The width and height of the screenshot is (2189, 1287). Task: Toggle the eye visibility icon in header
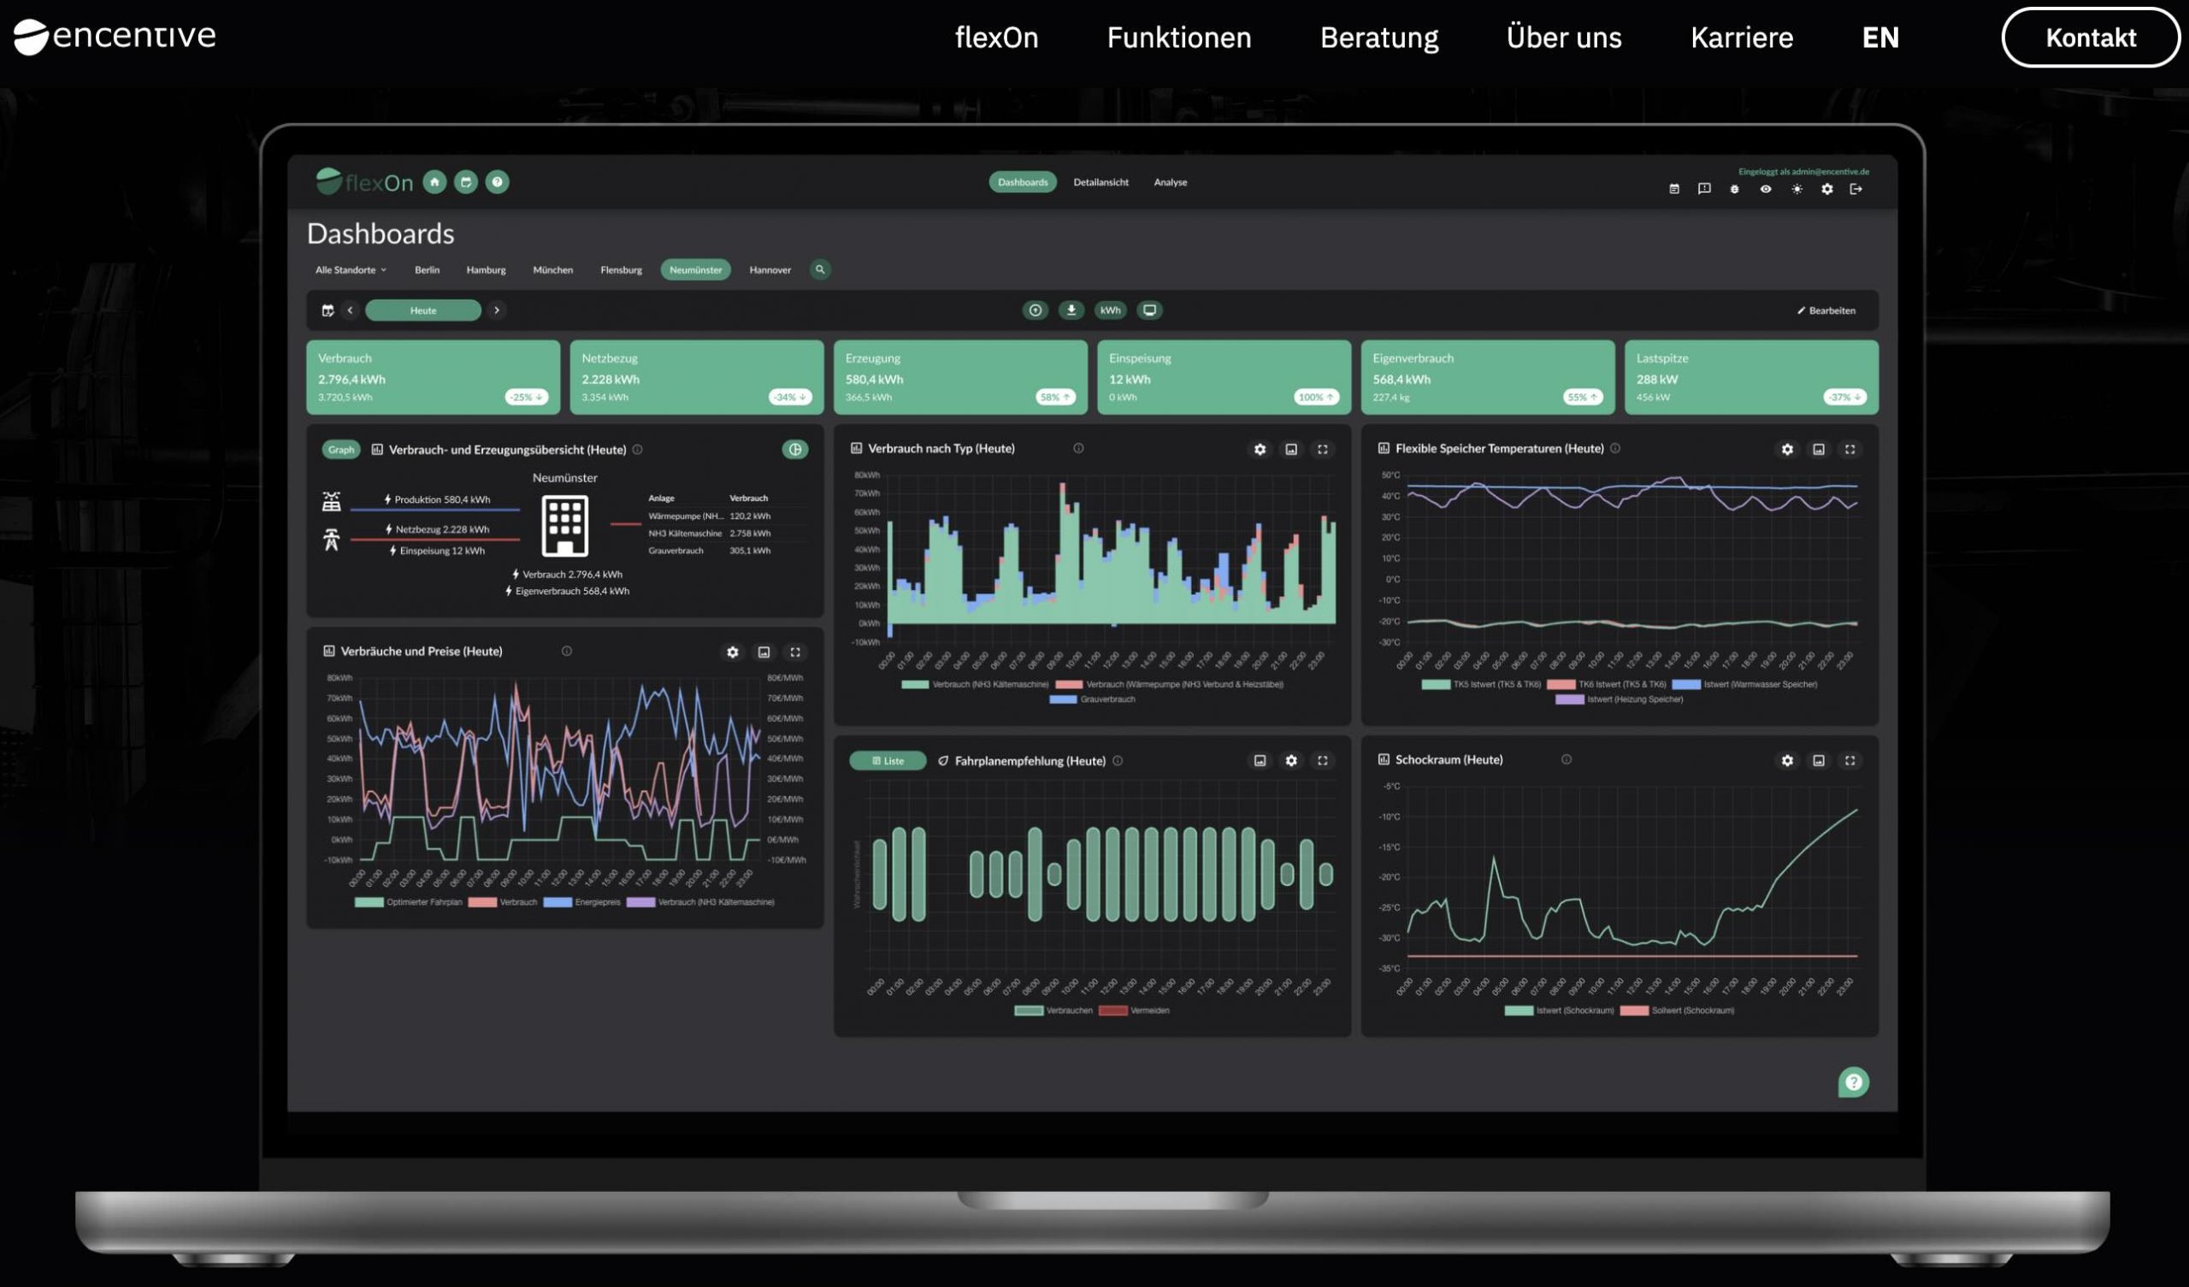1765,189
